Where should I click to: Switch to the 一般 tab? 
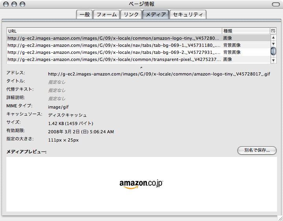click(85, 15)
